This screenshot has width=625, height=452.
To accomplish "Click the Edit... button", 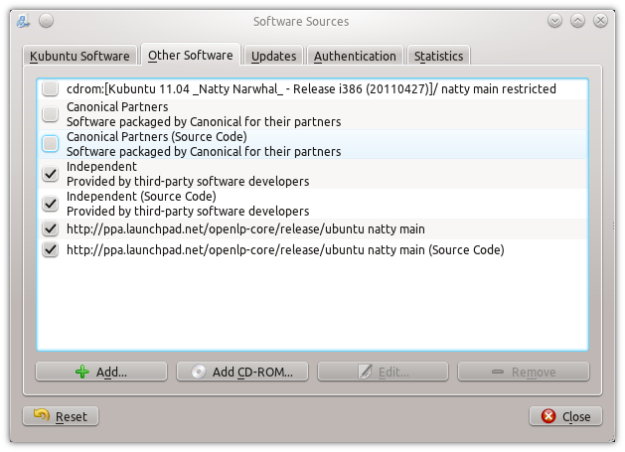I will (x=384, y=372).
